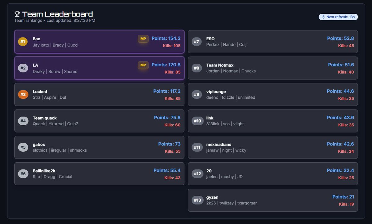The width and height of the screenshot is (372, 224).
Task: Click the #12 rank badge
Action: [197, 173]
